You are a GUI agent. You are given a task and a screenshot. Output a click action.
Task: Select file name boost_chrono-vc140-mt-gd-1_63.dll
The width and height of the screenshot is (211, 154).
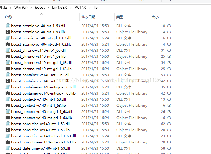point(42,62)
